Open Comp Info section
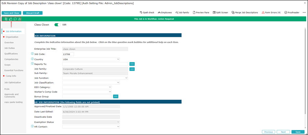The image size is (308, 135). 11,76
